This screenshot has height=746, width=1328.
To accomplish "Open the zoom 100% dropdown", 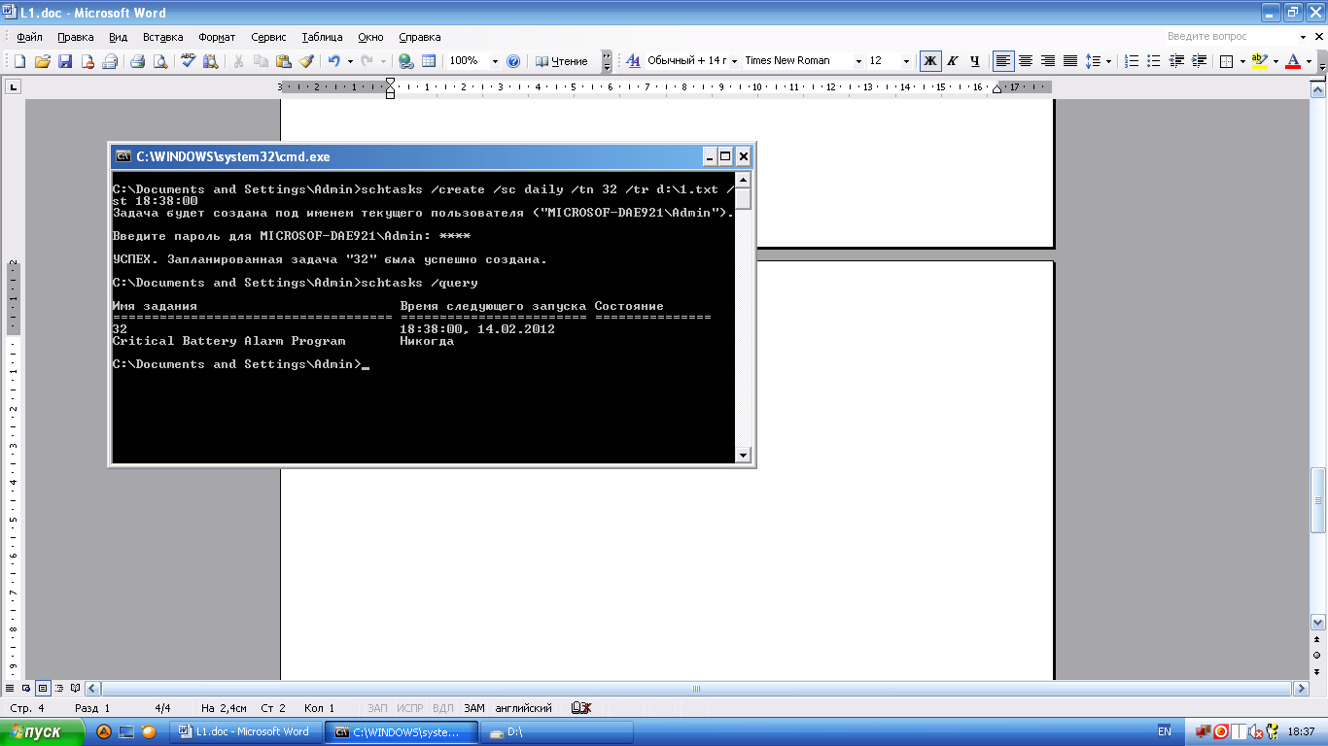I will [495, 61].
